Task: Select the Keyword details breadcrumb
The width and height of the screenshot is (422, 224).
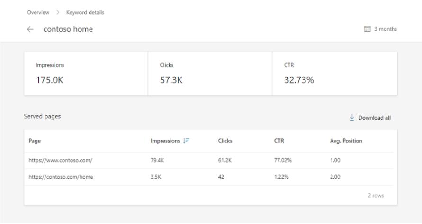Action: (85, 12)
